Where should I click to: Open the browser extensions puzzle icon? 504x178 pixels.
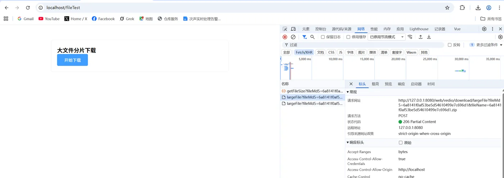pyautogui.click(x=462, y=8)
